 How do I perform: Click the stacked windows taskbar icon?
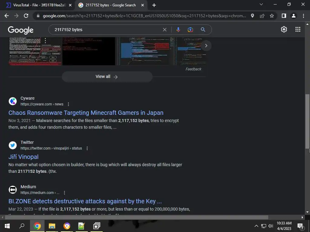(97, 226)
